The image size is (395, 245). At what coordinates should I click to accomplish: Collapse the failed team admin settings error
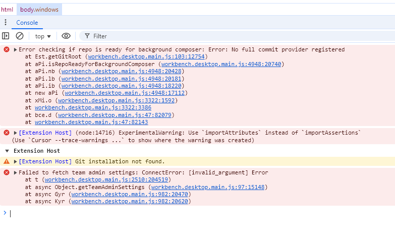[x=15, y=172]
